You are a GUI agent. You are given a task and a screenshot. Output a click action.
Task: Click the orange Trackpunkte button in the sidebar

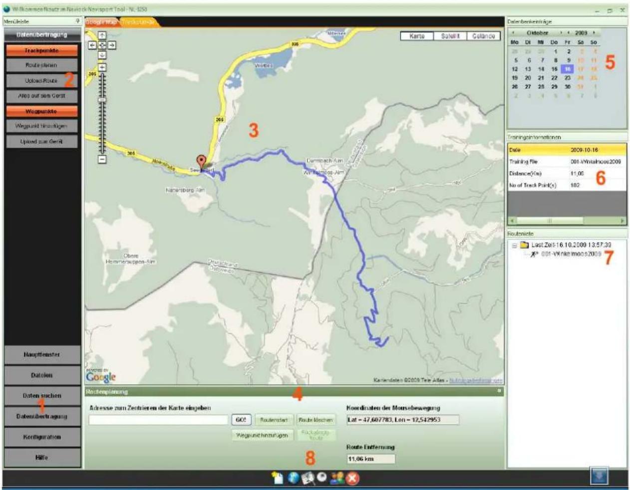point(42,50)
